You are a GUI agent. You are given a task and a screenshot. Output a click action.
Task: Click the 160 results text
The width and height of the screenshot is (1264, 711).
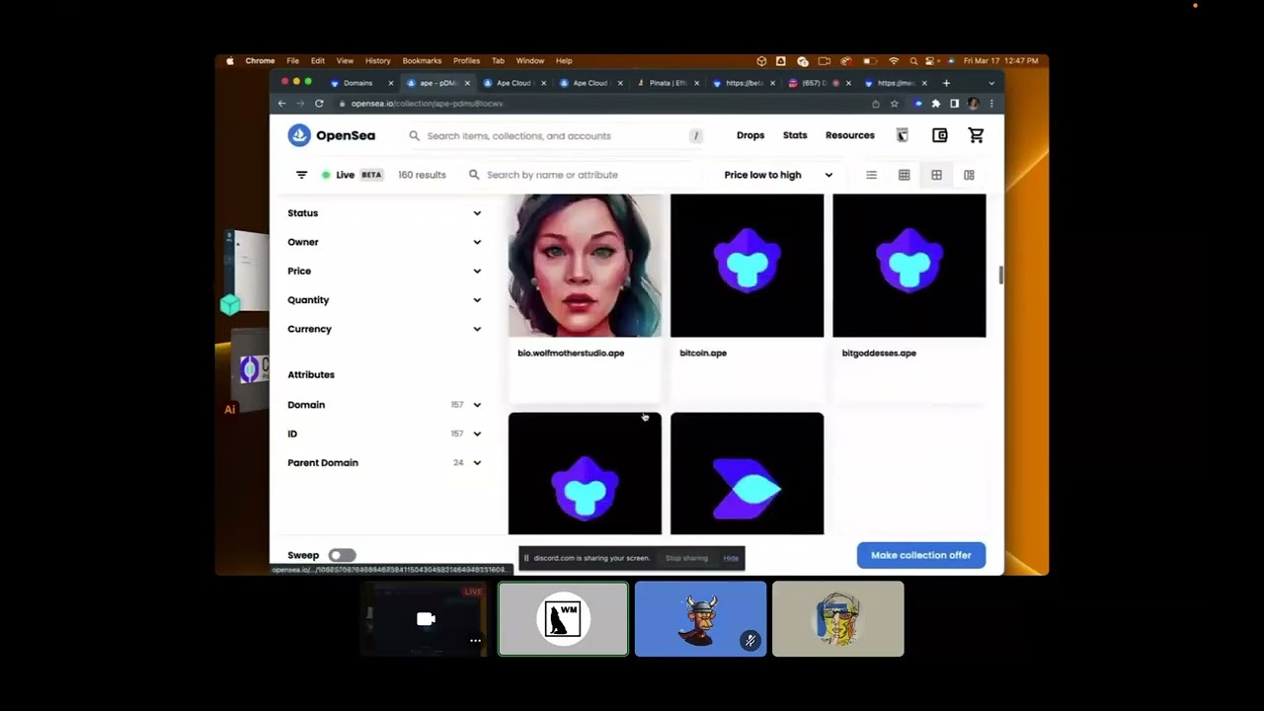(422, 175)
